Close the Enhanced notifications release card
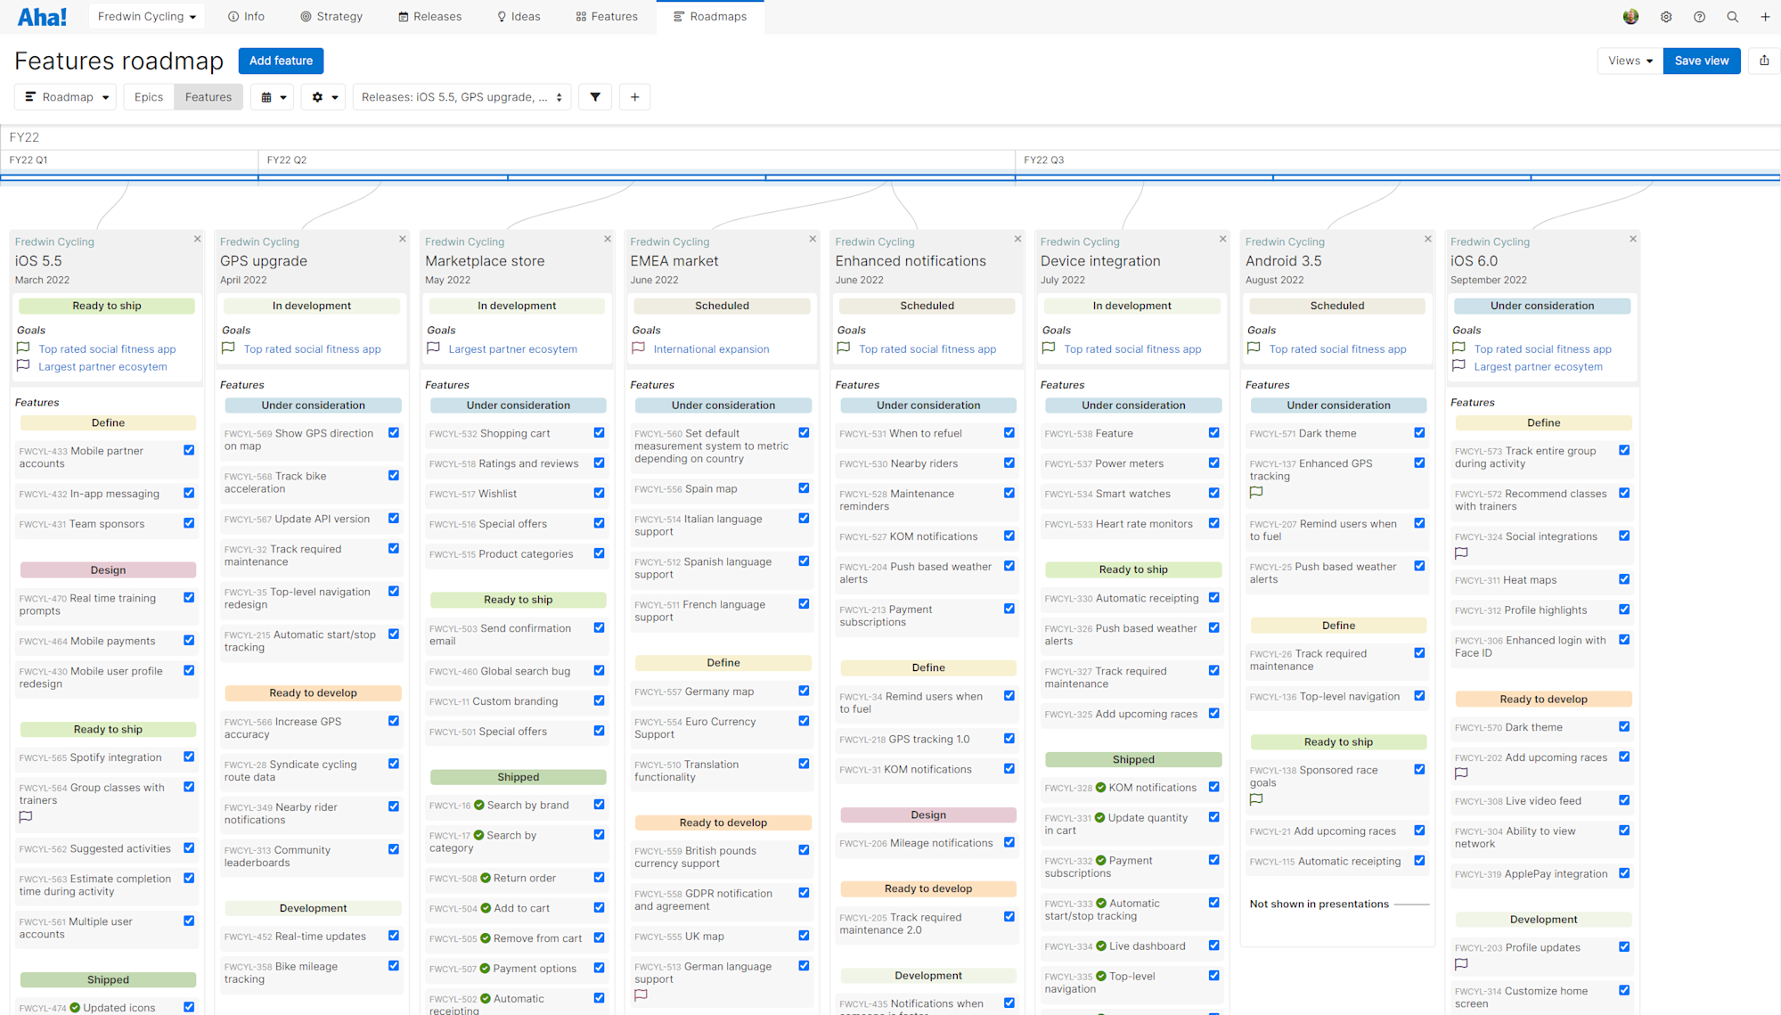Viewport: 1781px width, 1015px height. point(1017,239)
